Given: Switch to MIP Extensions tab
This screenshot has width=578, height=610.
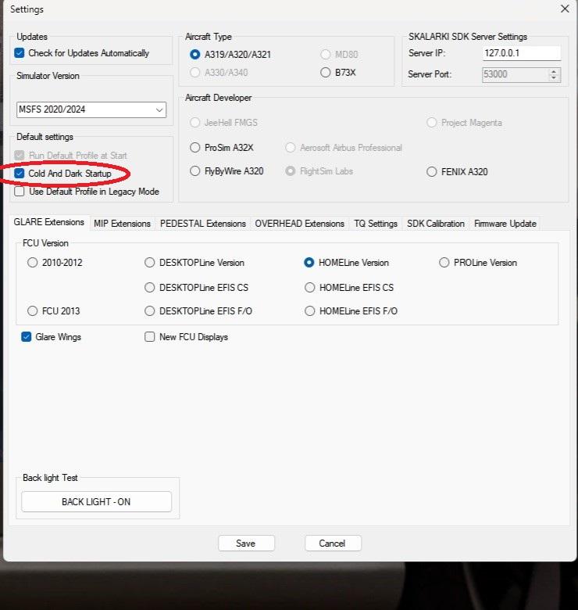Looking at the screenshot, I should tap(122, 224).
